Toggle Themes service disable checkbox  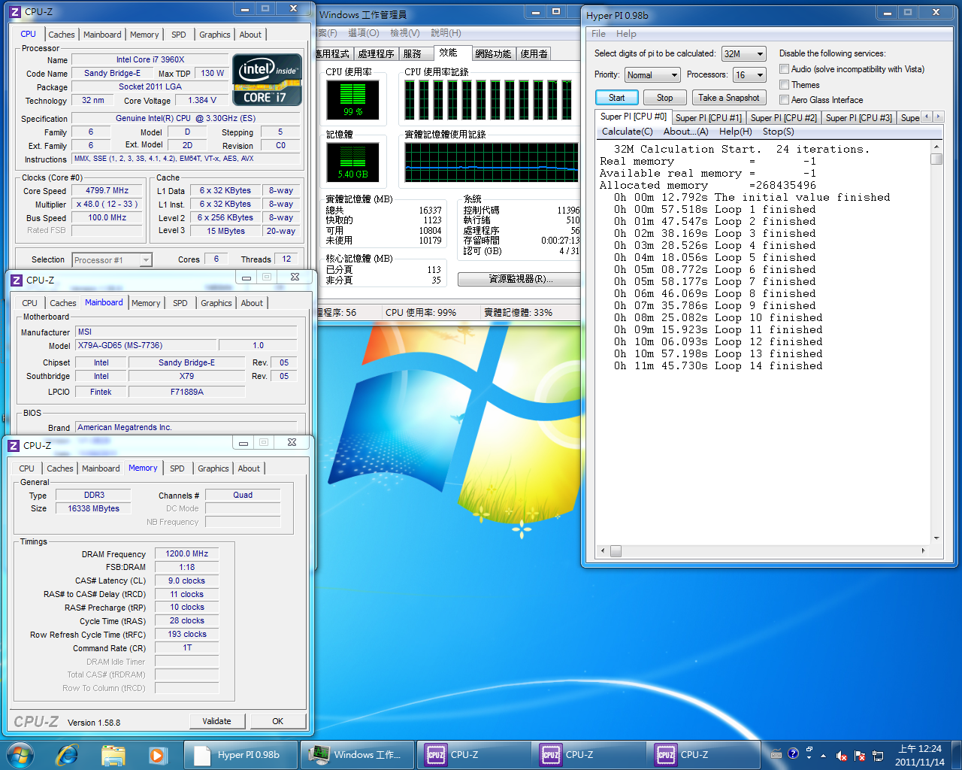point(784,85)
